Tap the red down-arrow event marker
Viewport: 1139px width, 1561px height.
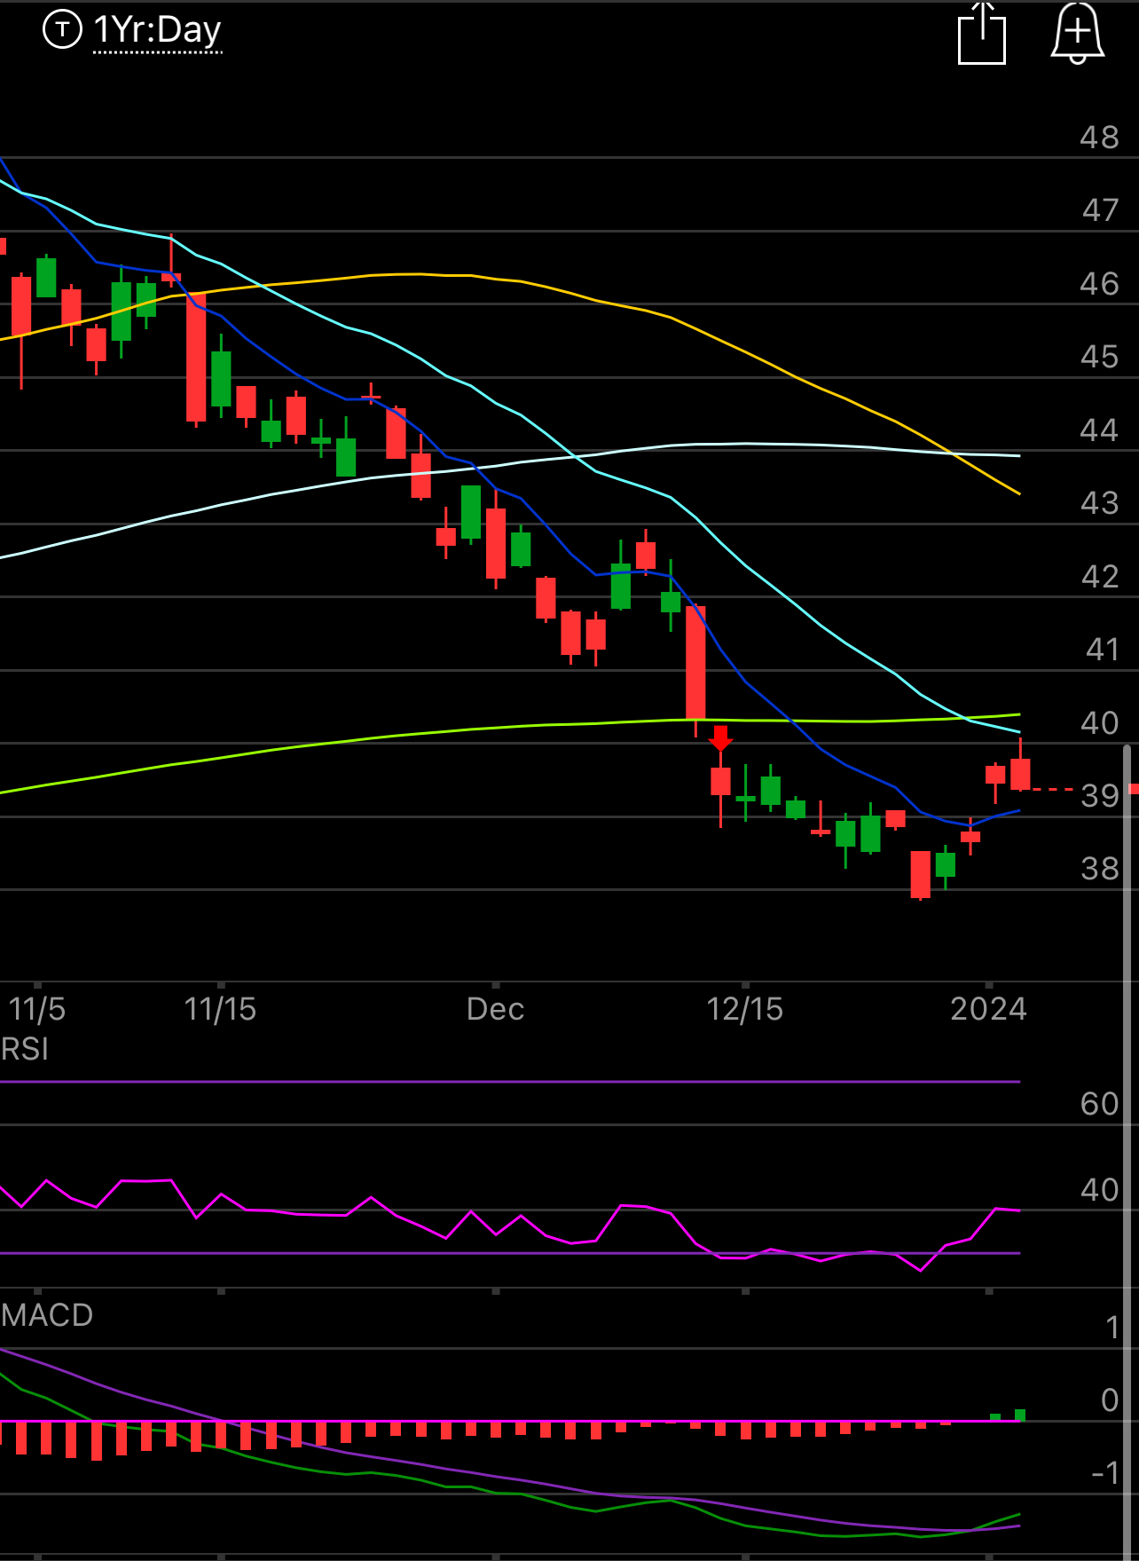point(720,737)
